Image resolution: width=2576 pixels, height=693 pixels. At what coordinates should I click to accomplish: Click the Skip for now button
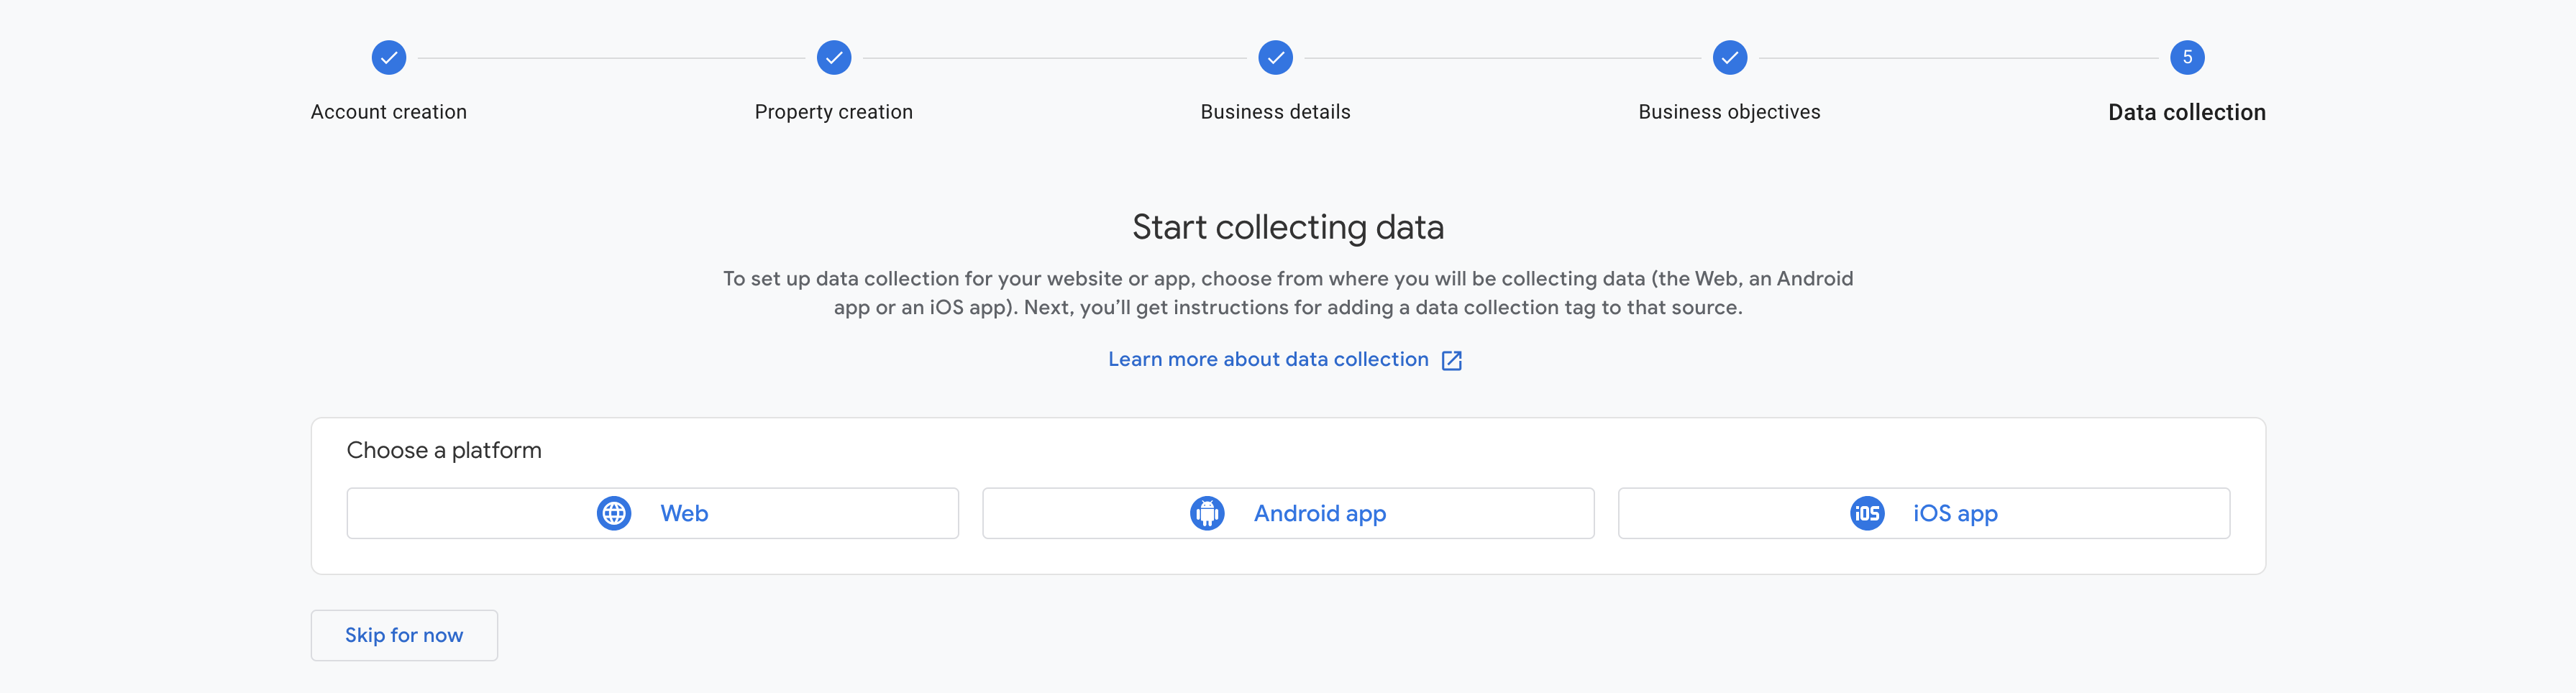[404, 635]
